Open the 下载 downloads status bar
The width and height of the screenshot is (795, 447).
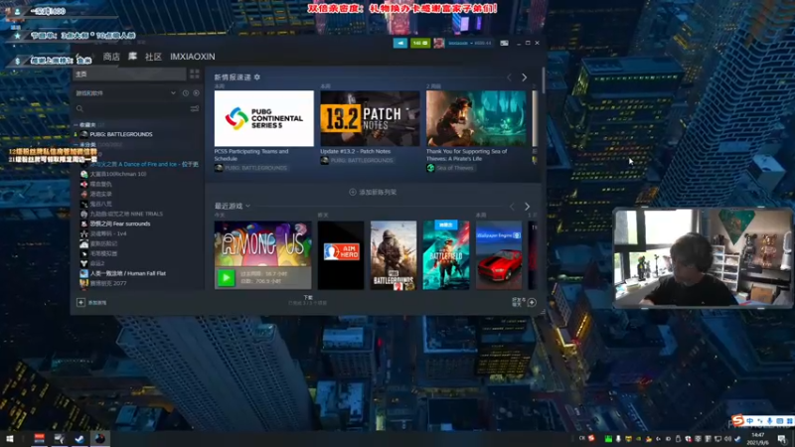tap(308, 300)
